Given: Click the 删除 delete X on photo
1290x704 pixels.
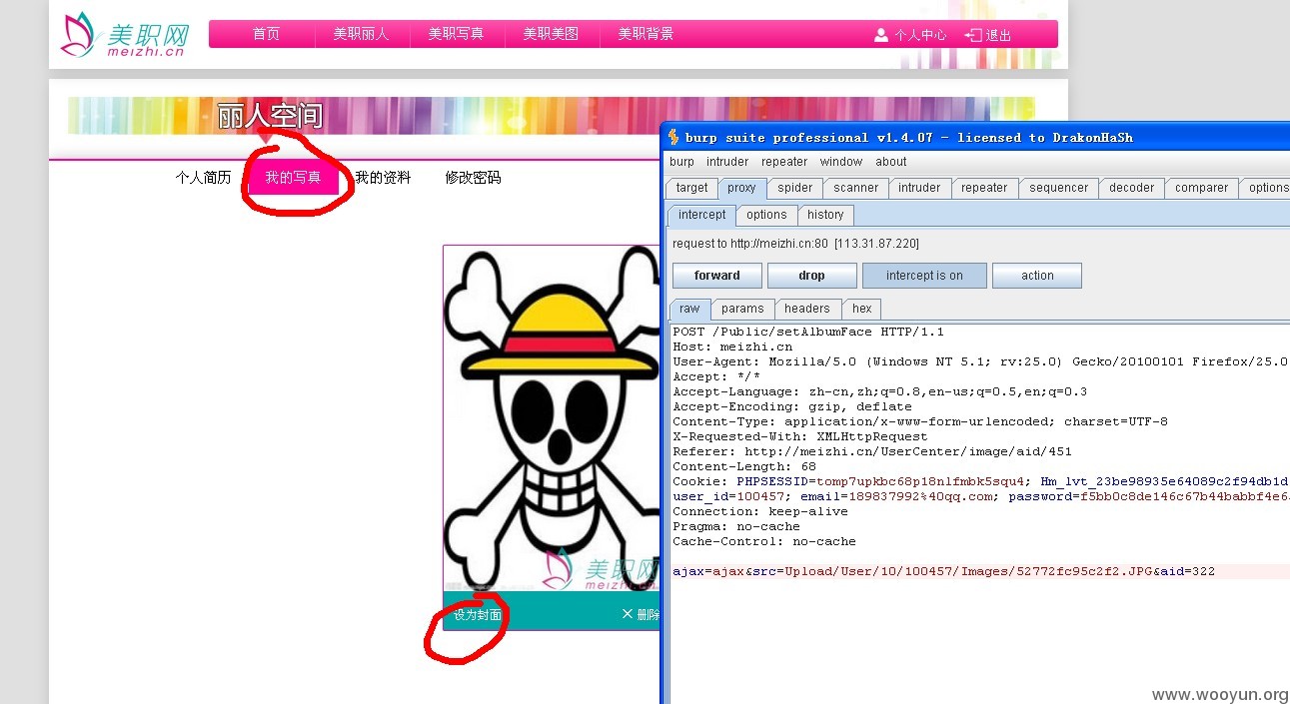Looking at the screenshot, I should (627, 614).
